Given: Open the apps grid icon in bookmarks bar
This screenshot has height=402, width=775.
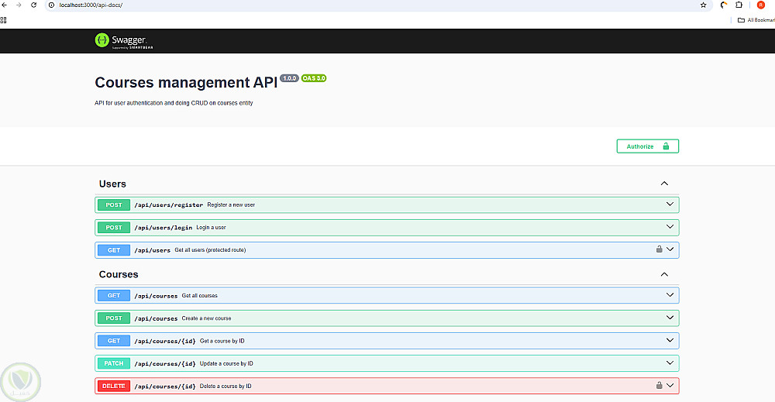Looking at the screenshot, I should click(x=4, y=19).
